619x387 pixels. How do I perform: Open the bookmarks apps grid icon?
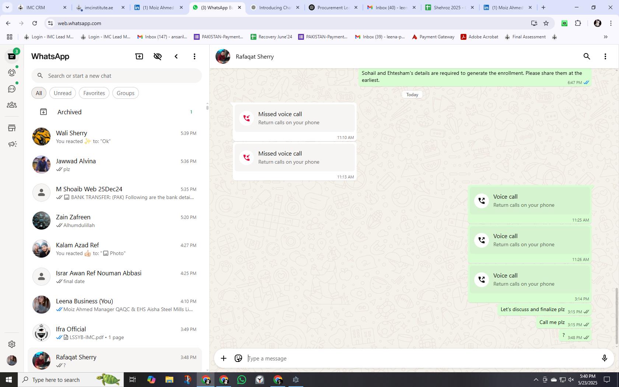click(10, 37)
